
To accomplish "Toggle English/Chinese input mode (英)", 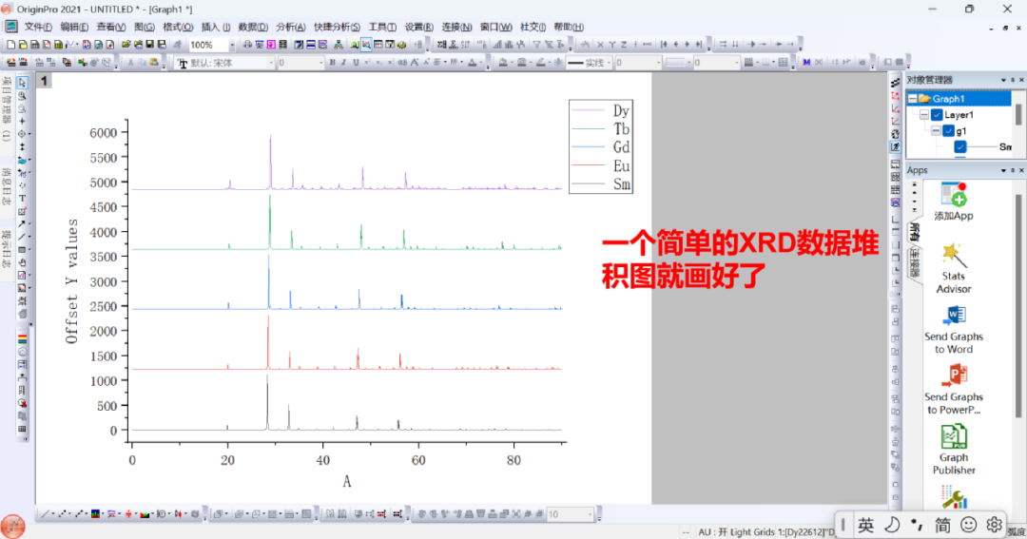I will click(866, 525).
